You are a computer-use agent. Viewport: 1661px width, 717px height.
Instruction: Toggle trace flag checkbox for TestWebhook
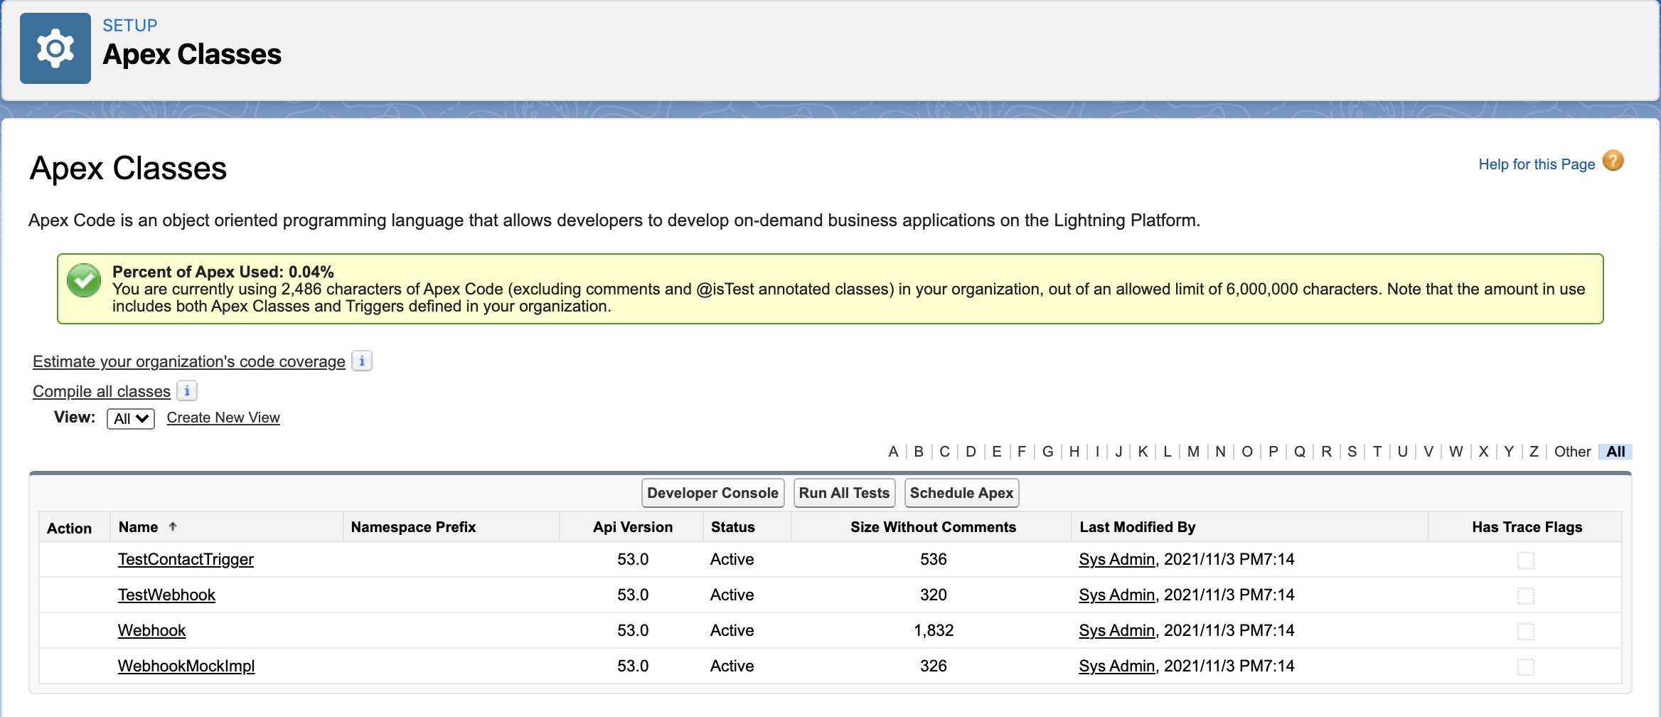[x=1526, y=595]
